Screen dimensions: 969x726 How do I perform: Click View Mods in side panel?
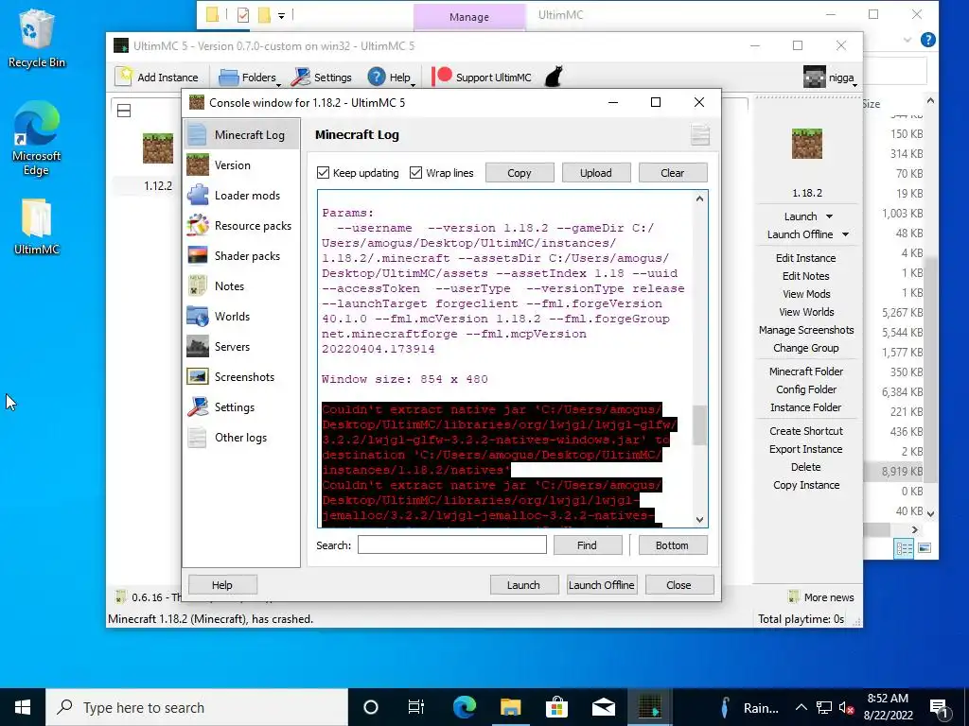tap(806, 294)
